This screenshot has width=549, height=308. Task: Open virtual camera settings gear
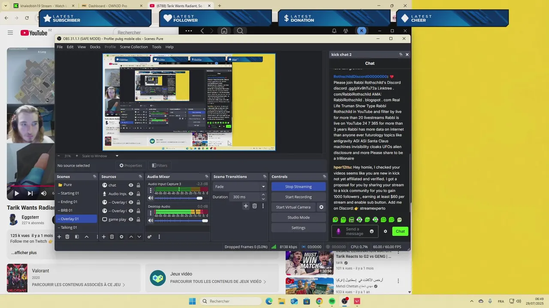[x=321, y=207]
